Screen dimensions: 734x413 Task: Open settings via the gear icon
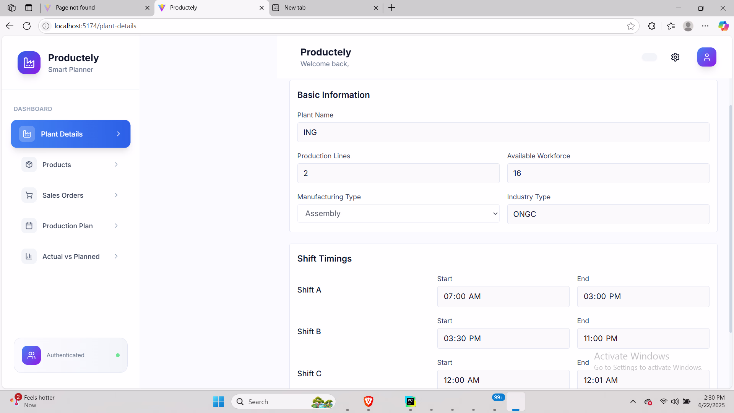click(675, 57)
